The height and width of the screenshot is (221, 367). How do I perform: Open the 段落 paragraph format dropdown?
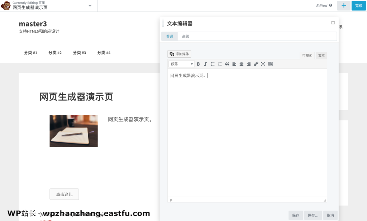181,64
